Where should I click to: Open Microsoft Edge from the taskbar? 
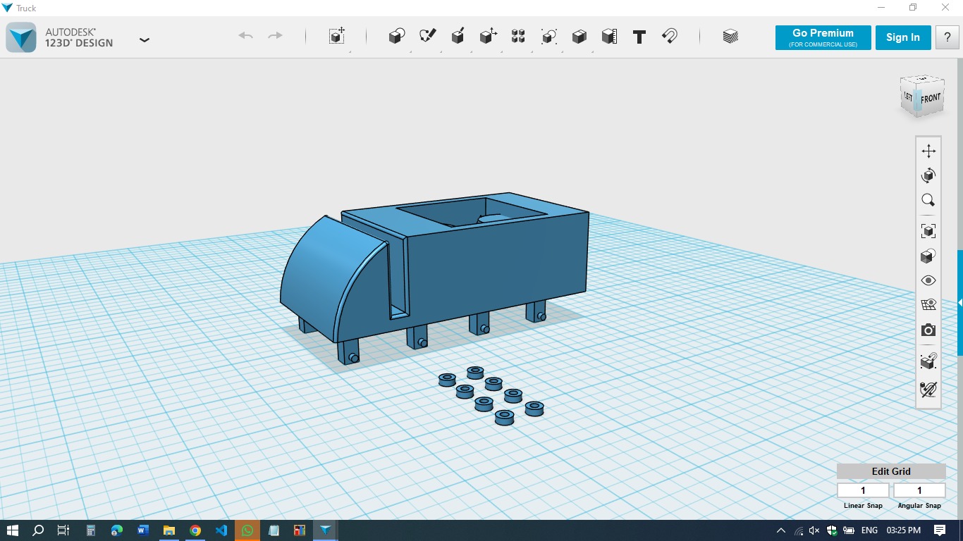click(x=116, y=530)
